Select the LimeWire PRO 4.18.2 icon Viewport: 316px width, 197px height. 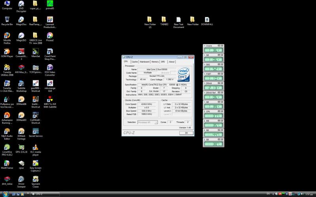tap(7, 150)
